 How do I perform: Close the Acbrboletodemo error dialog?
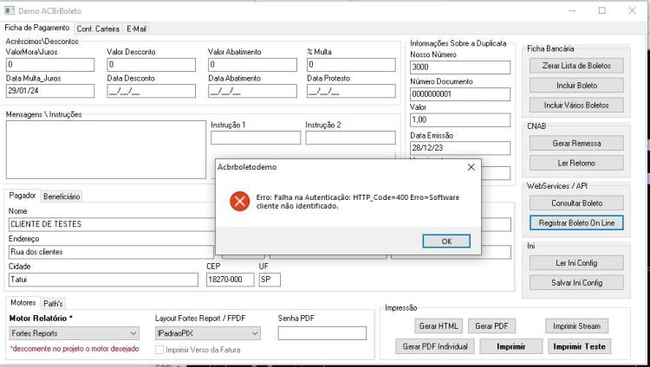[471, 167]
